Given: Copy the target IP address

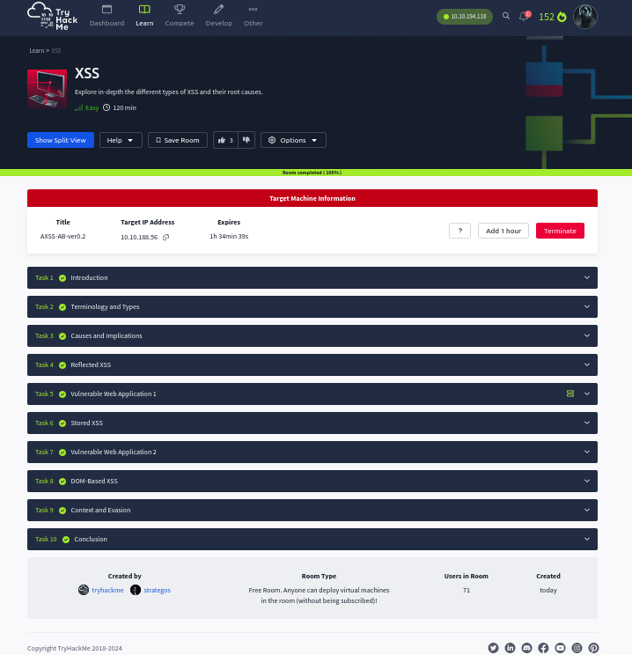Looking at the screenshot, I should coord(165,238).
